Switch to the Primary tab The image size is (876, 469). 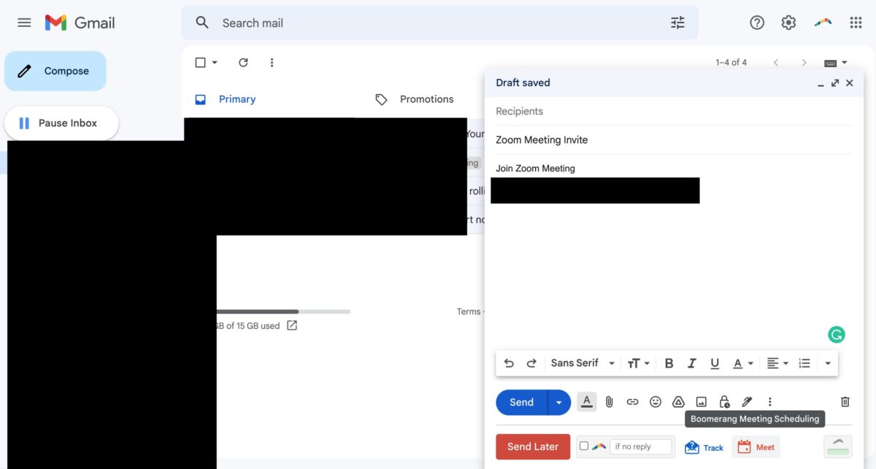tap(226, 99)
